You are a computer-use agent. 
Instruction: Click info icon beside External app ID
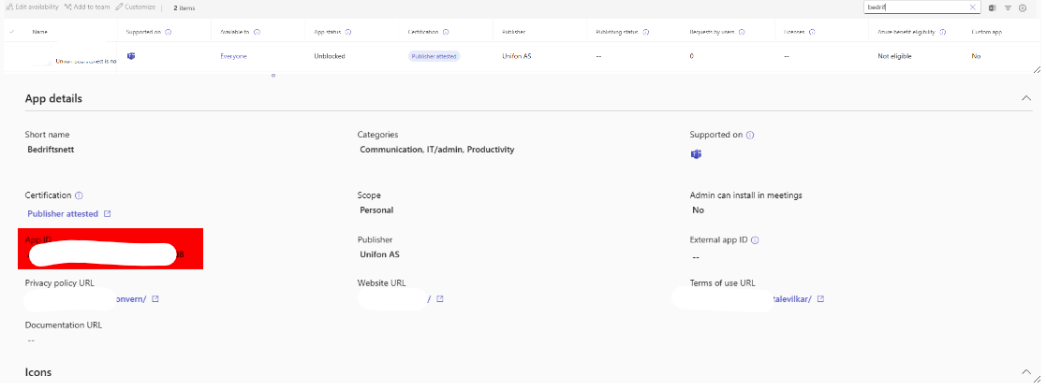(755, 239)
